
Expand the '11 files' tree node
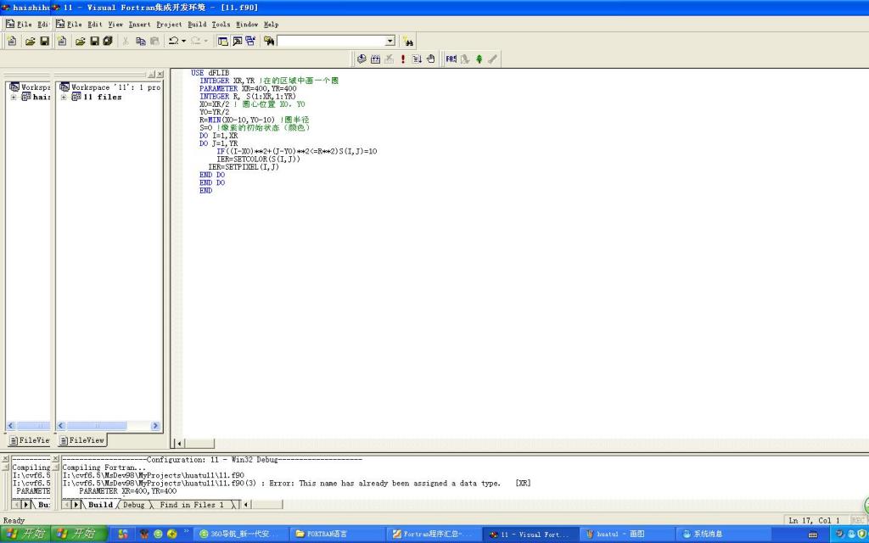pyautogui.click(x=64, y=97)
